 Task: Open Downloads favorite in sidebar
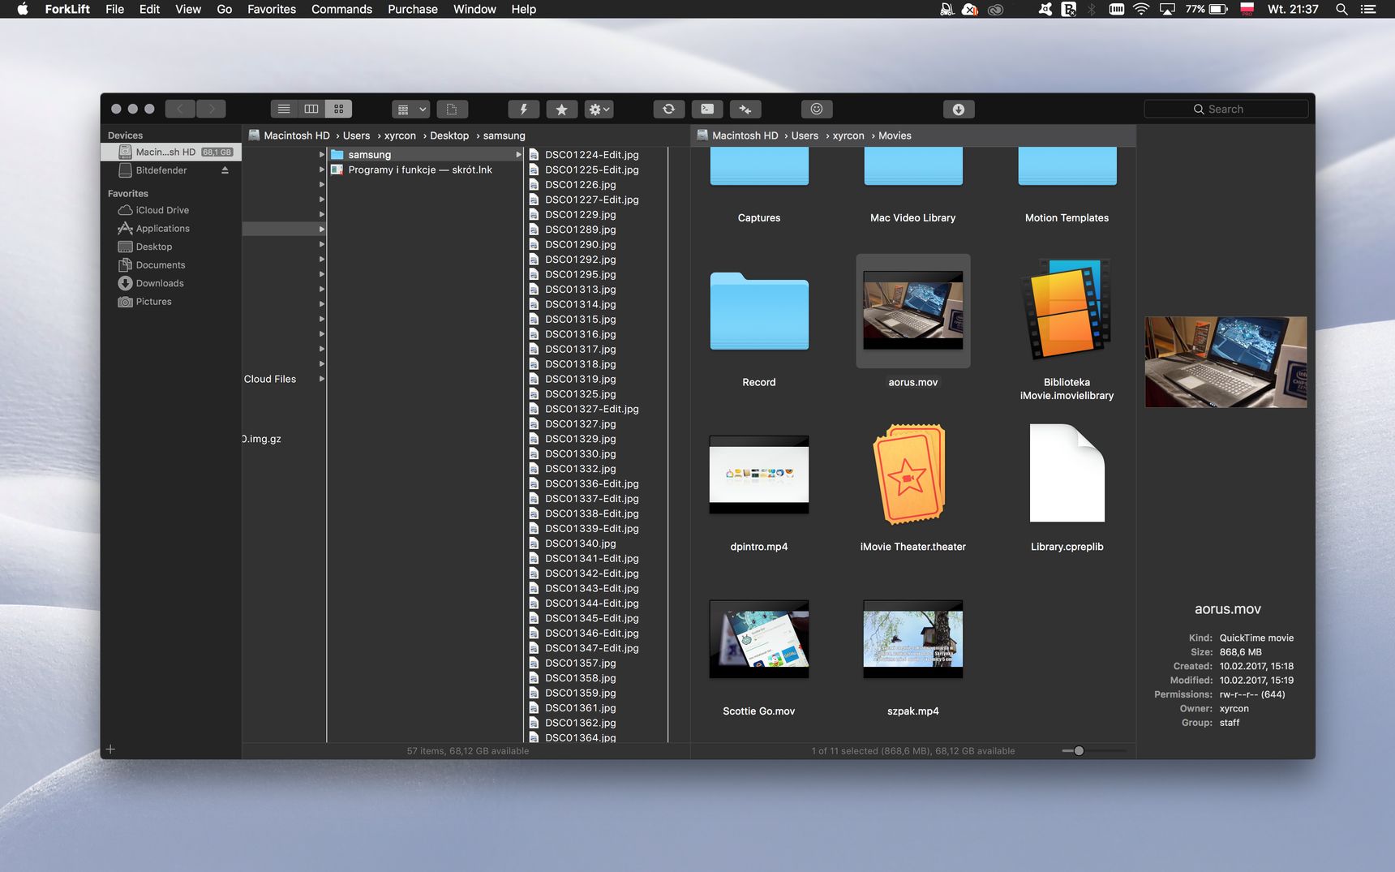159,283
